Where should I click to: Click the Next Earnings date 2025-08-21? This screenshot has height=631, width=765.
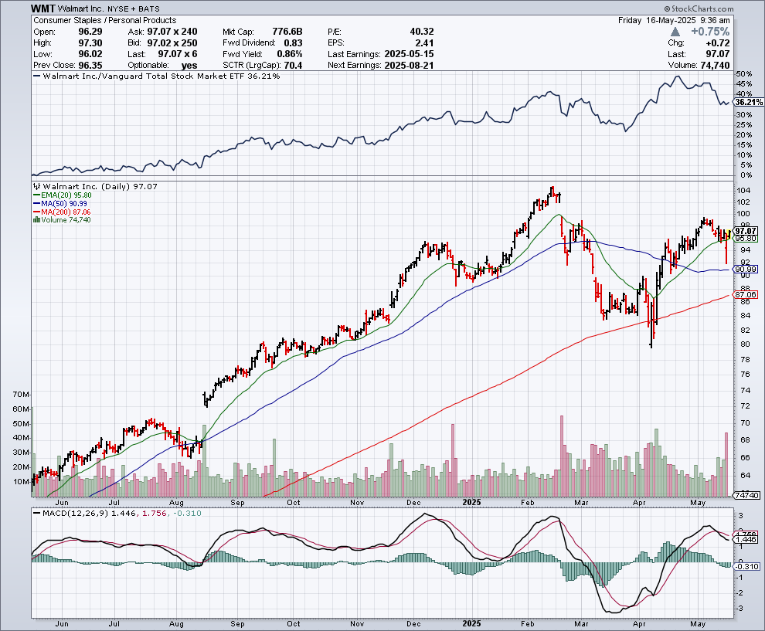pos(409,66)
